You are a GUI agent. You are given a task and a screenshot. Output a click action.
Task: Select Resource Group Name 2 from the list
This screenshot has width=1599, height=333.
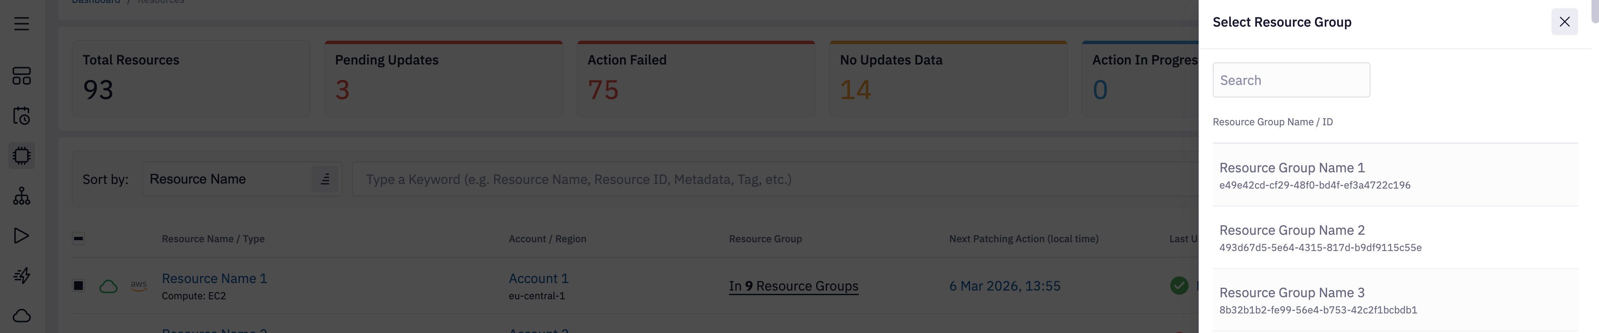(x=1394, y=238)
